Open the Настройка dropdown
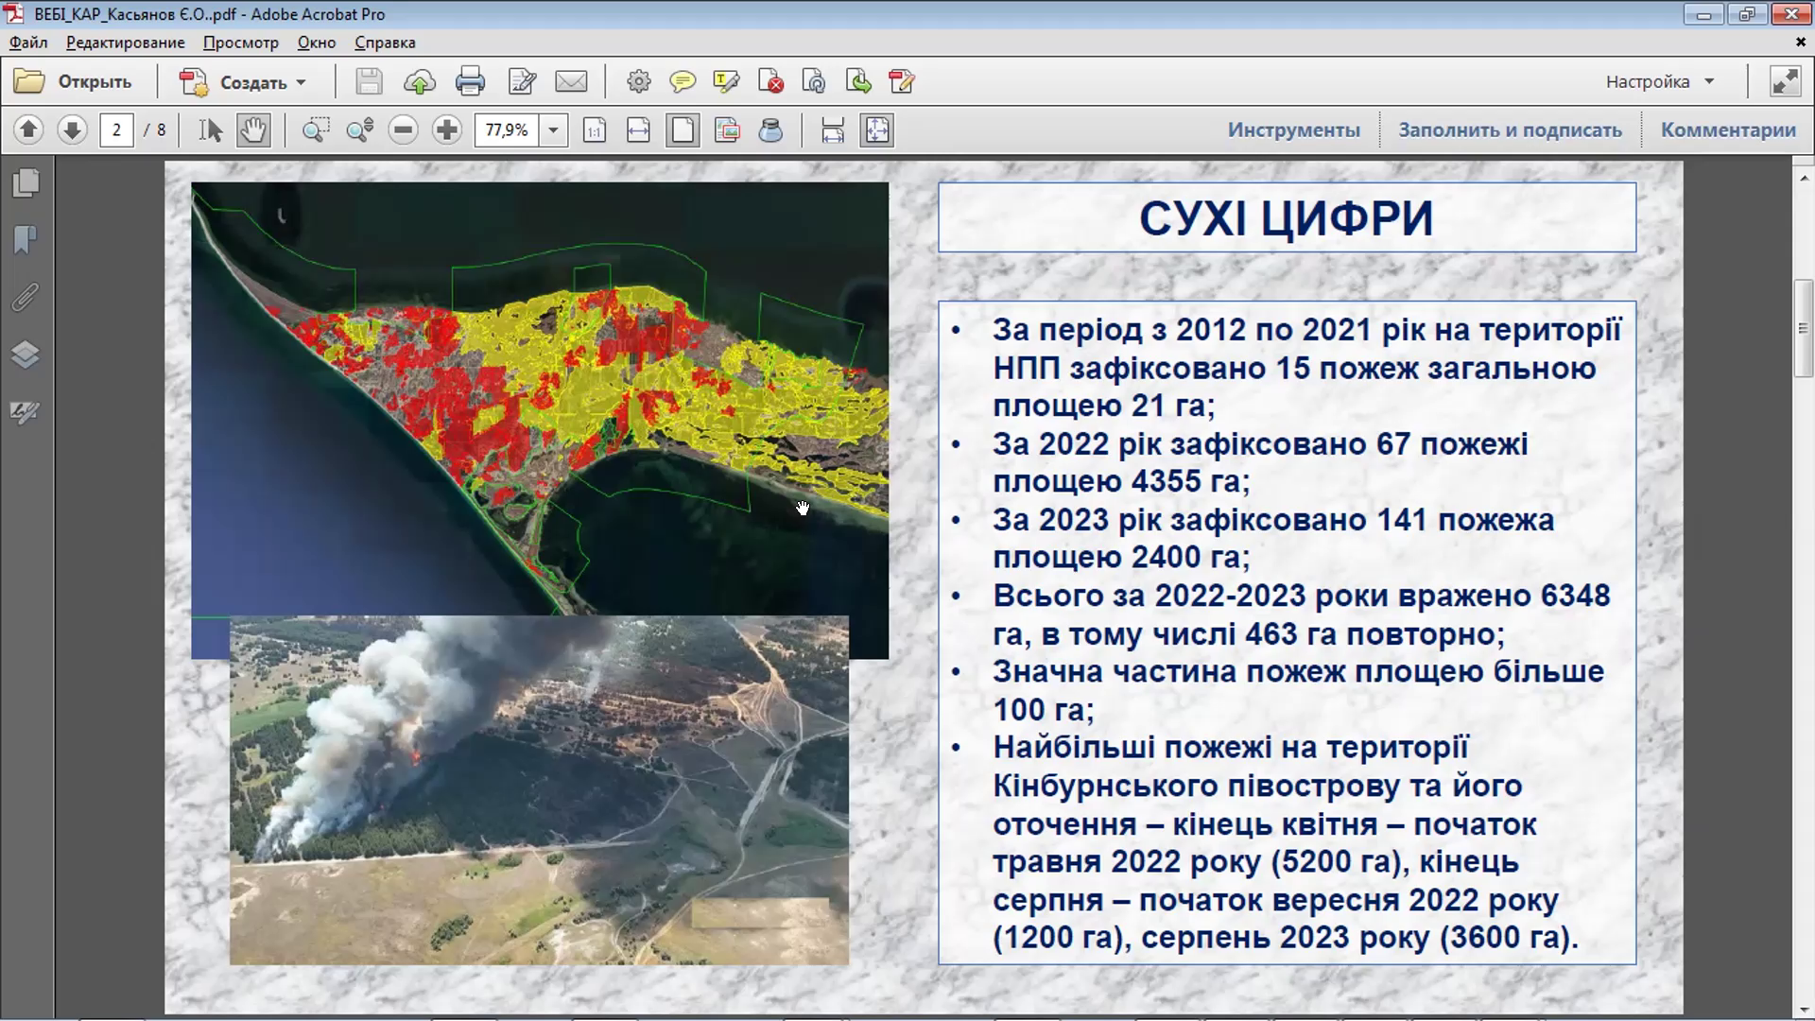The width and height of the screenshot is (1815, 1021). point(1660,82)
